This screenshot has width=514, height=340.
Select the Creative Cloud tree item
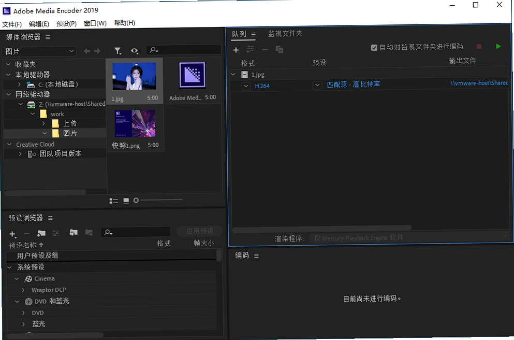tap(35, 145)
